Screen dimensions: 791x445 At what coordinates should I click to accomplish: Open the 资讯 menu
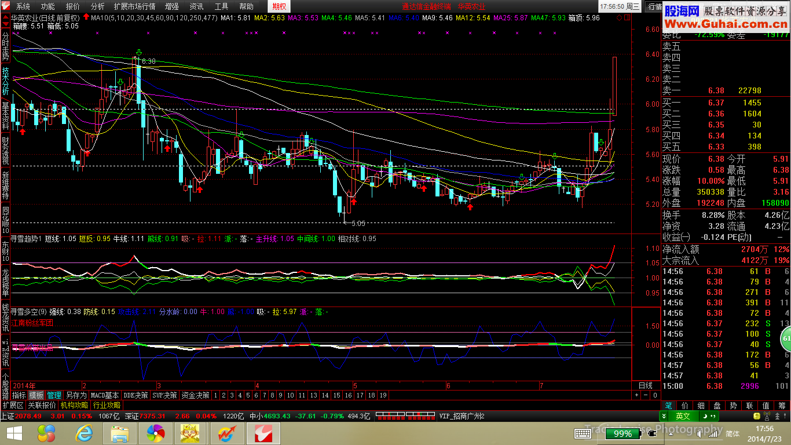196,6
